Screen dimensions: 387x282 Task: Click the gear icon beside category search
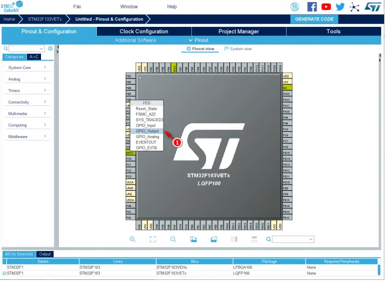pyautogui.click(x=50, y=48)
